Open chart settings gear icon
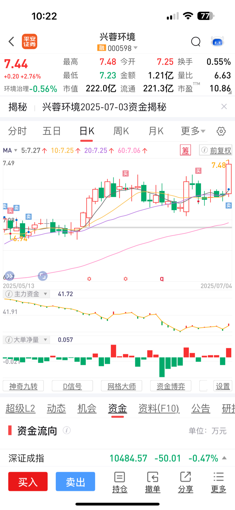Screen dimensions: 235x510 click(221, 131)
